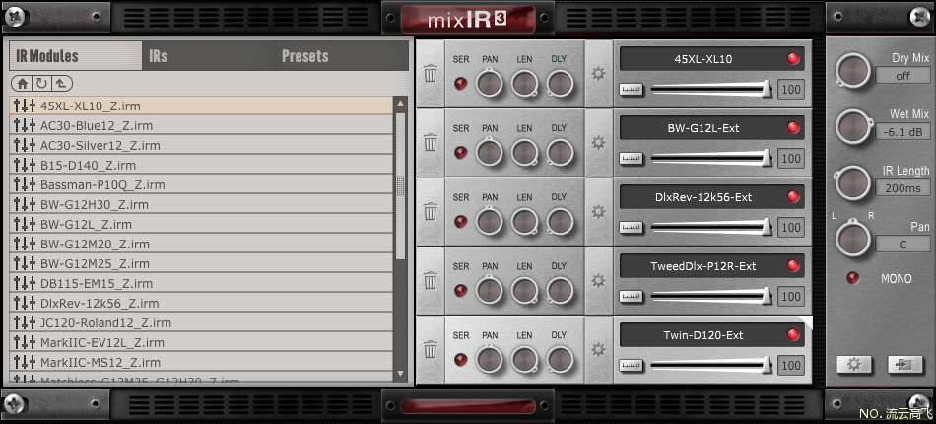Click scroll-up arrow of the file list
936x424 pixels.
coord(401,104)
